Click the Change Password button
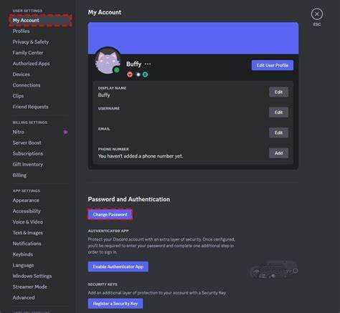 [x=110, y=214]
